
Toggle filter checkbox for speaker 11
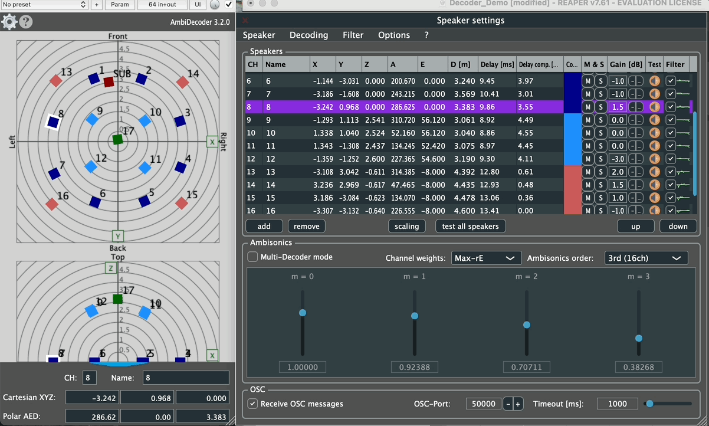coord(671,146)
